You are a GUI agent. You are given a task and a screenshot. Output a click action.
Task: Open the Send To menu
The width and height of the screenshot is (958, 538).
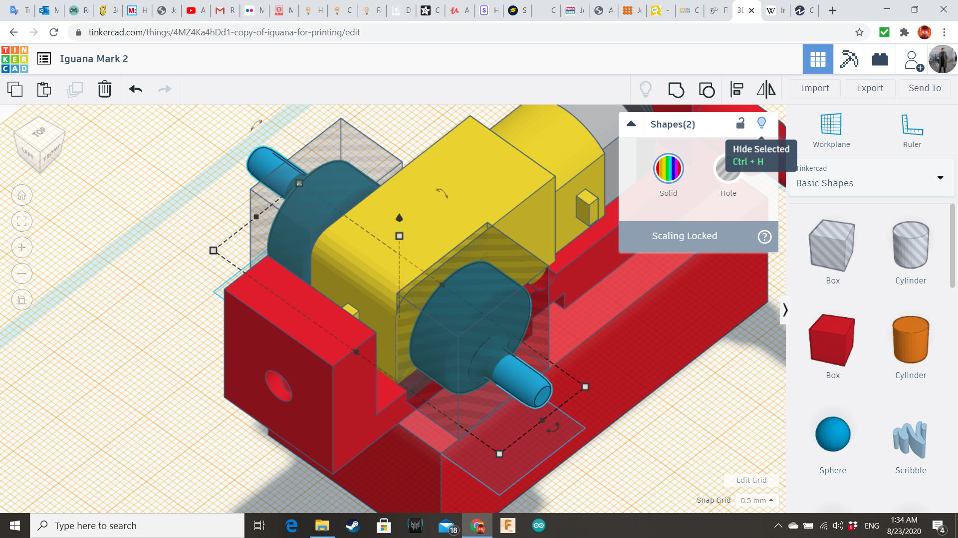[925, 88]
